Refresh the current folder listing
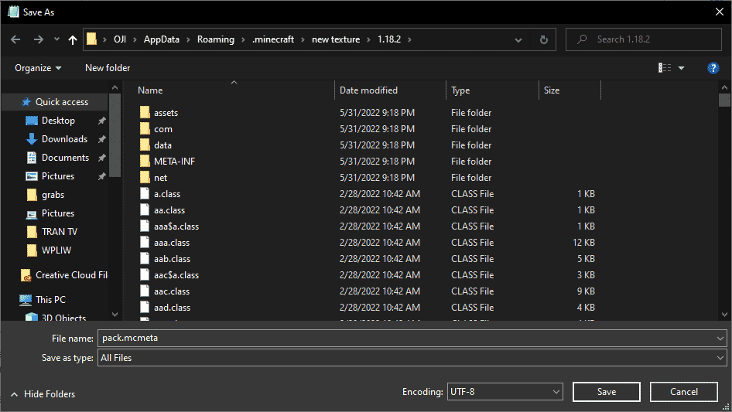Screen dimensions: 732x412 point(544,39)
